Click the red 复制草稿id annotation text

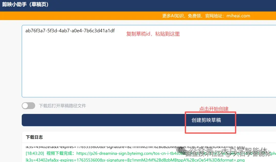pyautogui.click(x=153, y=34)
